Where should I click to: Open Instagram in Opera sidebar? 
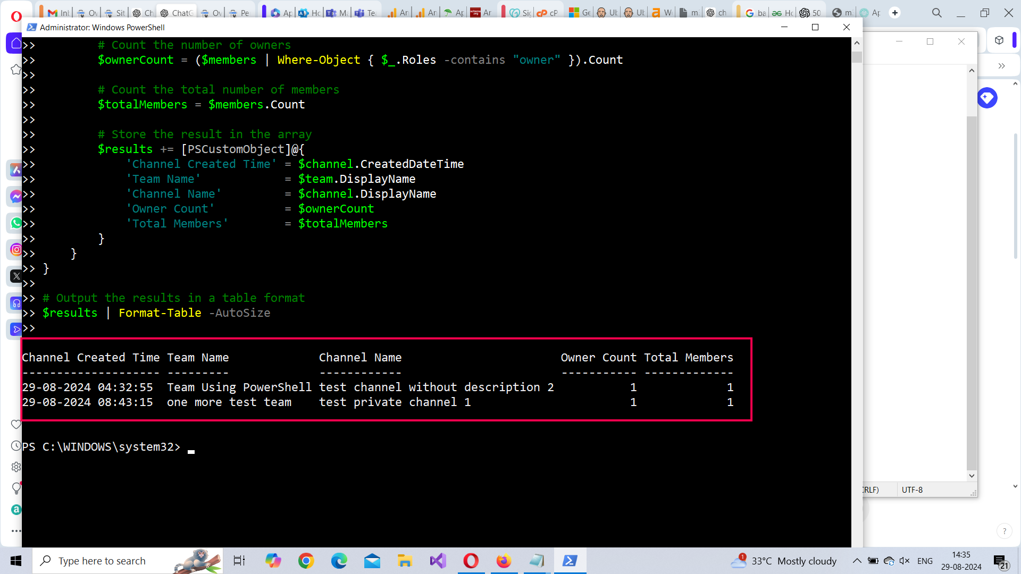click(x=16, y=249)
